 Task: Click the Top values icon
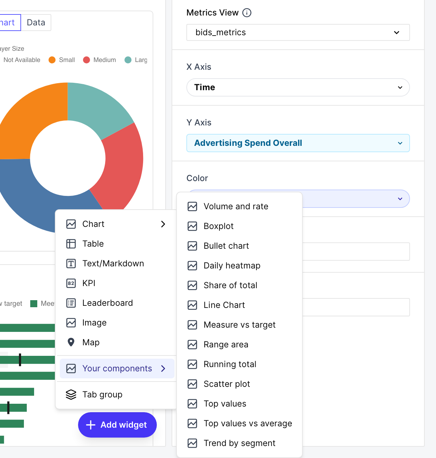pos(192,404)
